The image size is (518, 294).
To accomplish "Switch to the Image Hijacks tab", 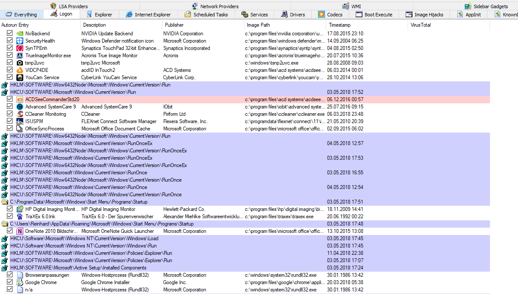I will (x=424, y=15).
